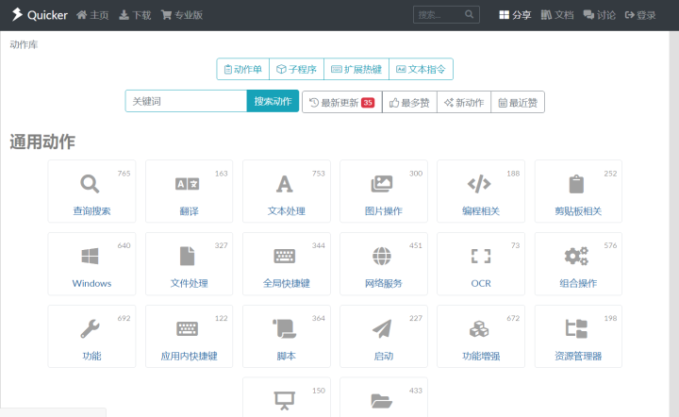The height and width of the screenshot is (417, 679).
Task: Open the 剪贴板相关 clipboard icon
Action: pyautogui.click(x=576, y=184)
